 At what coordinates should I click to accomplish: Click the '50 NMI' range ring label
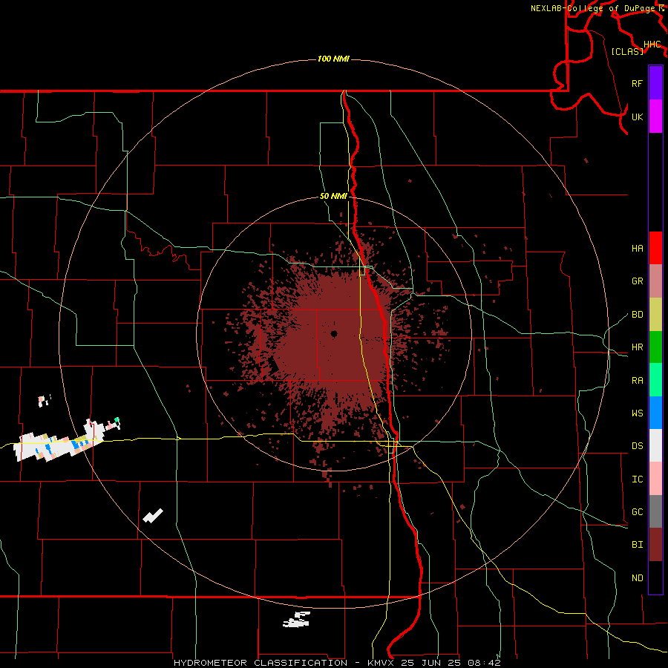[x=333, y=197]
